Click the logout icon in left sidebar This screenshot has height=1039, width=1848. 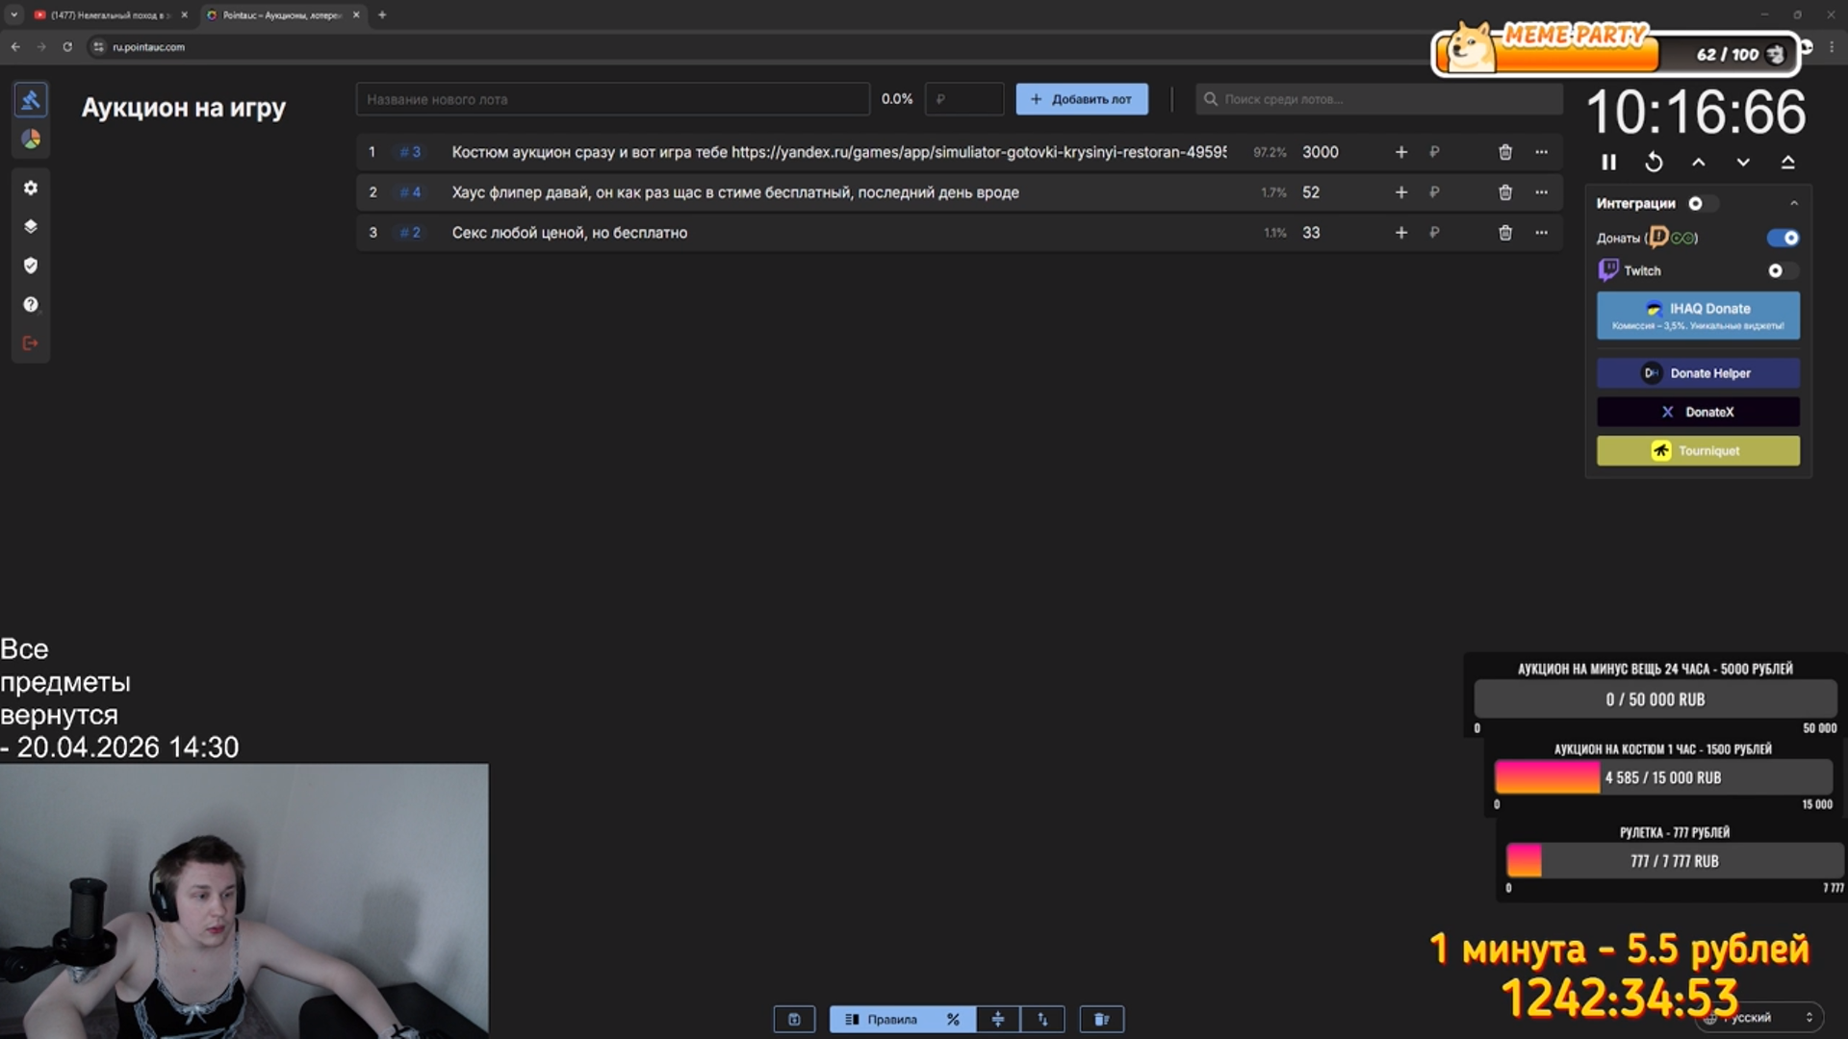pos(31,343)
